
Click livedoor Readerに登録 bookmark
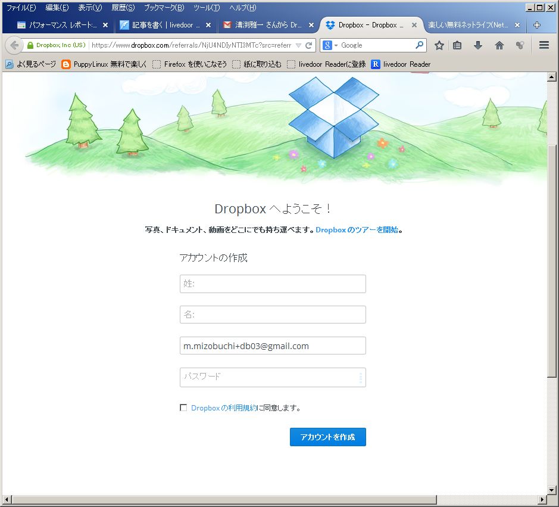(326, 64)
